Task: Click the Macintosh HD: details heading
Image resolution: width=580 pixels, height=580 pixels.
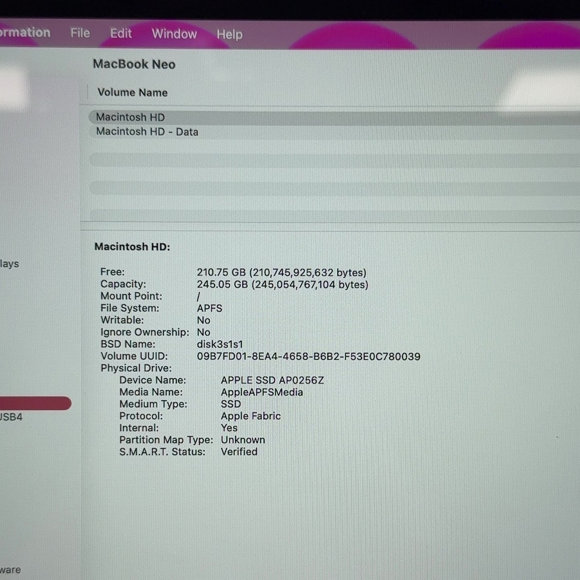Action: (132, 247)
